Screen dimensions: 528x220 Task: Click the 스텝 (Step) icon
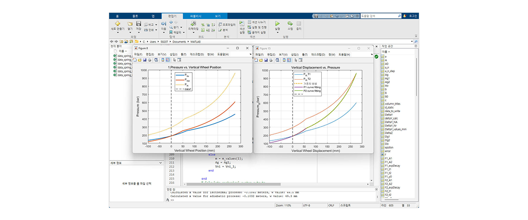tap(290, 24)
